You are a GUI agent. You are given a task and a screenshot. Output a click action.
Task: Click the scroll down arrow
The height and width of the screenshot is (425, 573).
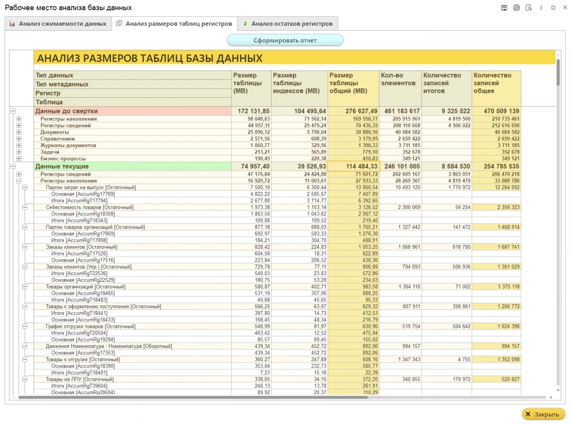(558, 390)
